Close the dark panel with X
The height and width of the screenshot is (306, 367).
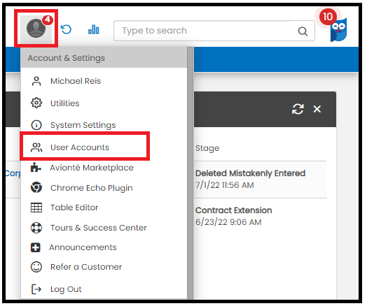[x=317, y=109]
